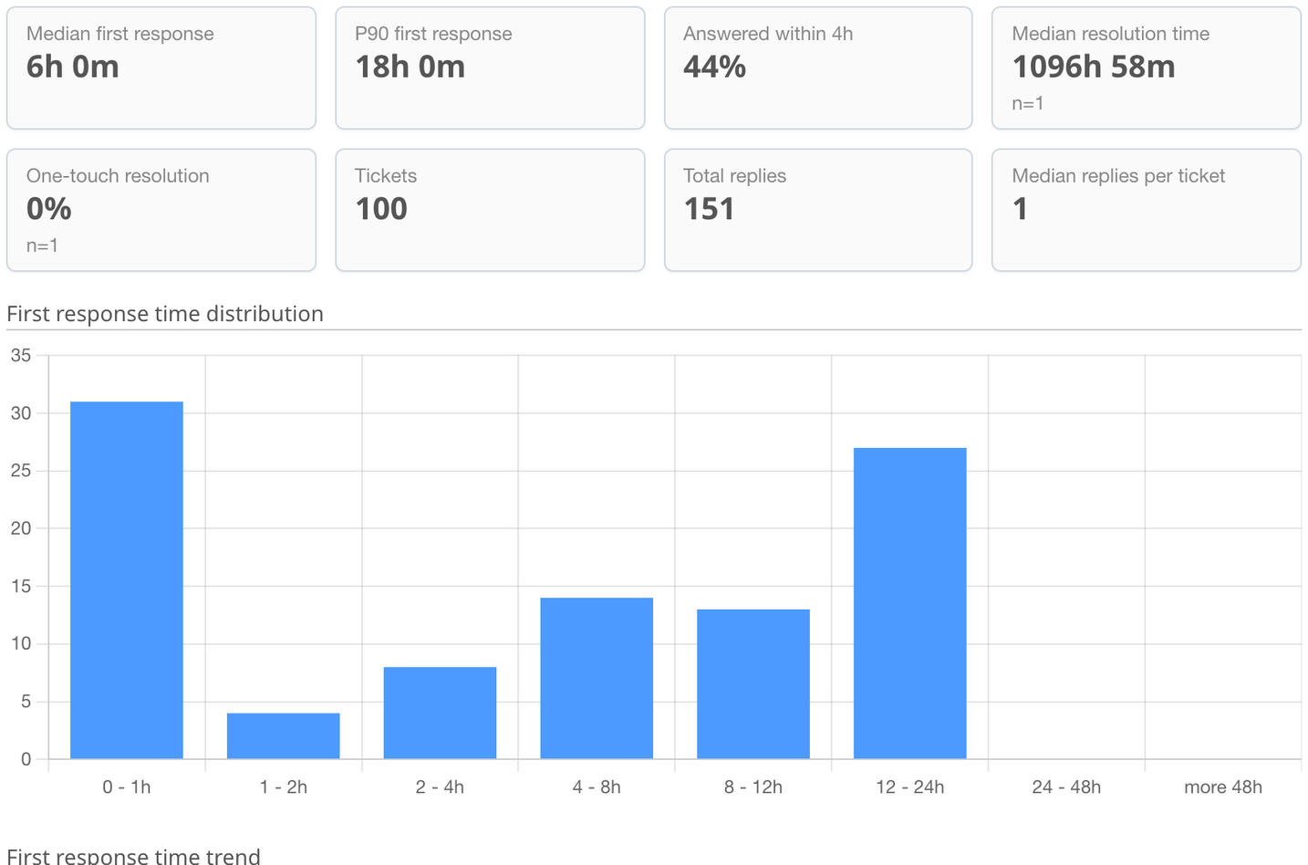Select the tickets value "100"
Viewport: 1308px width, 865px height.
tap(381, 209)
